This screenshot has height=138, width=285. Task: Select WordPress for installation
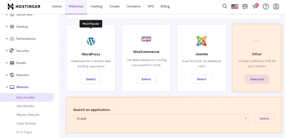[91, 79]
